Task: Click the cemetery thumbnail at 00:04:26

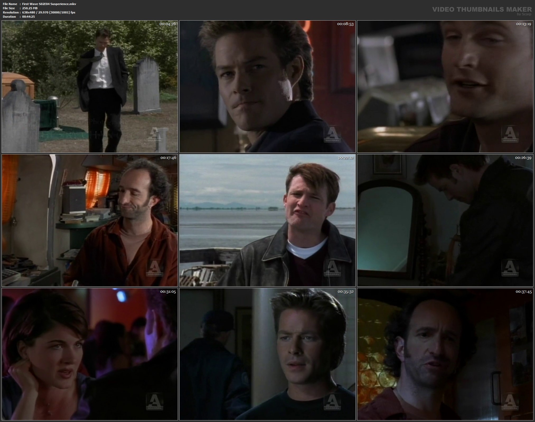Action: [x=90, y=87]
